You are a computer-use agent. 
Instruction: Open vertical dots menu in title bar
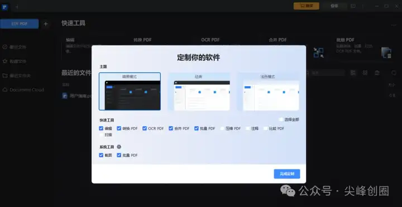coord(363,6)
